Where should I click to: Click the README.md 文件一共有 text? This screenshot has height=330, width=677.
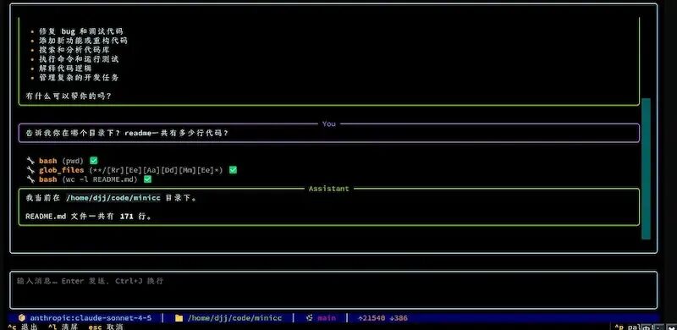click(x=69, y=217)
